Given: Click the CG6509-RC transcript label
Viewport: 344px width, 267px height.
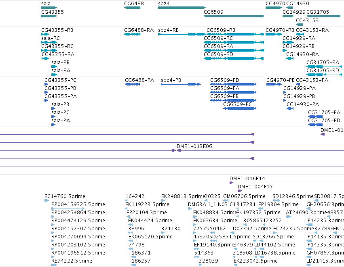Looking at the screenshot, I should (x=218, y=38).
